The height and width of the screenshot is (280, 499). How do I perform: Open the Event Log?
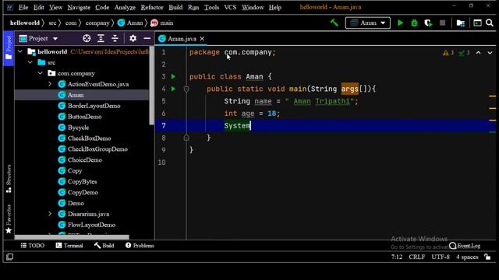pos(465,246)
